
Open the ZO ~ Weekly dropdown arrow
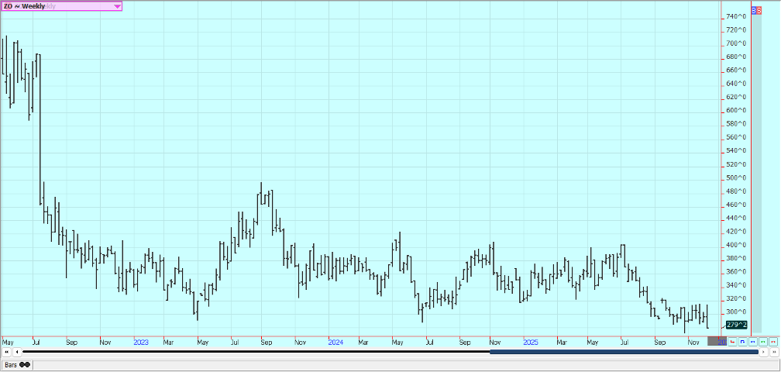117,6
